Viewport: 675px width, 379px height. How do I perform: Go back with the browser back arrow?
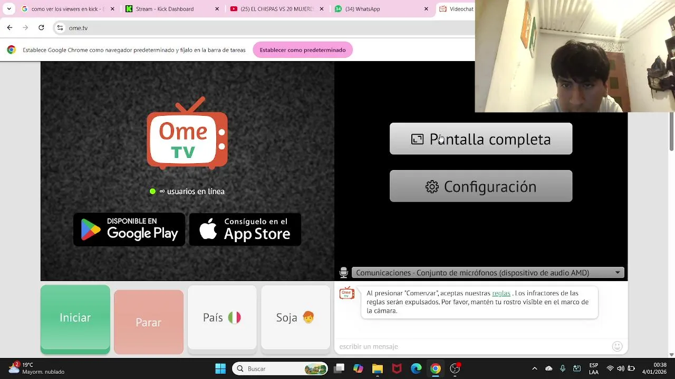(9, 28)
